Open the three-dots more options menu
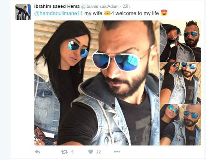Viewport: 206px width, 160px height. pyautogui.click(x=117, y=152)
